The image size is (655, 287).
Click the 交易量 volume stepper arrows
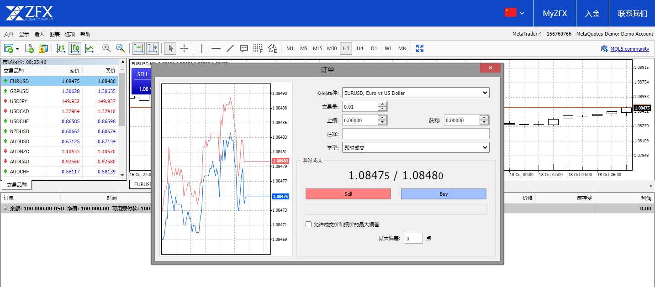tap(382, 106)
